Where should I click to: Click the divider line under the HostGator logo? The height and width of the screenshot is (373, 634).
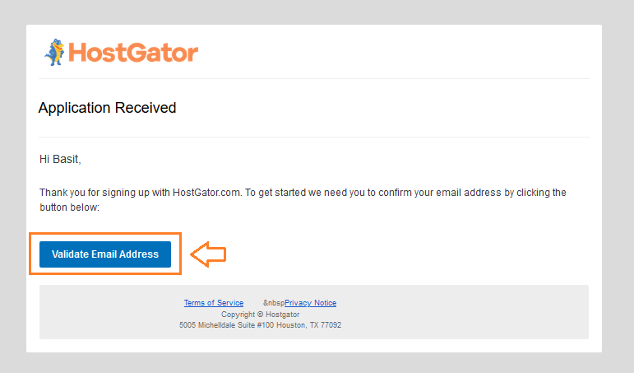(x=314, y=78)
